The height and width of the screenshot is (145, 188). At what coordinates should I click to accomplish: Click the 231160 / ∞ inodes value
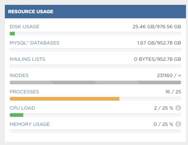click(169, 76)
